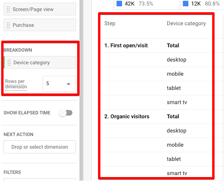Click the Rows per dimension label

[16, 84]
